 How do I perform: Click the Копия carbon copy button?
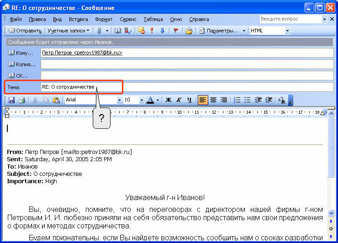22,64
